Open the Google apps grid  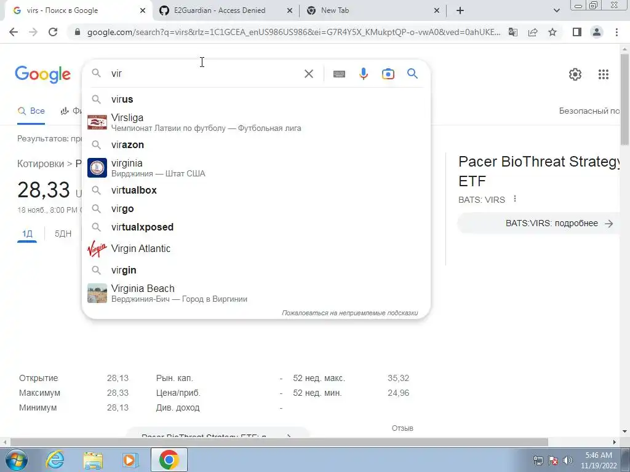604,74
